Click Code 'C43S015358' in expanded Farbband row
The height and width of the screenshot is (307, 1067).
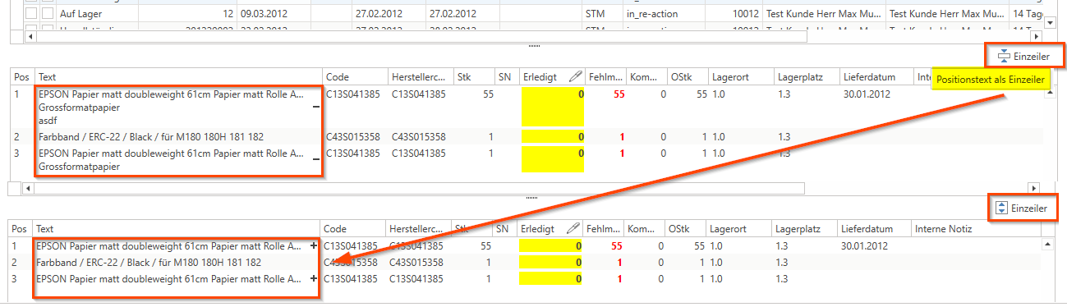(353, 136)
